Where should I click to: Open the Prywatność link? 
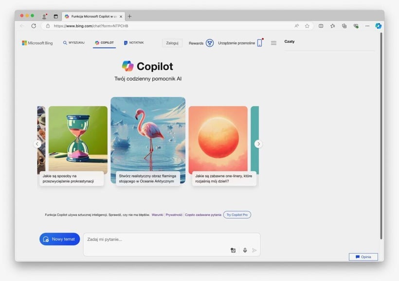pos(174,215)
